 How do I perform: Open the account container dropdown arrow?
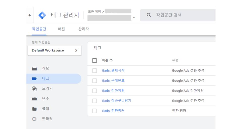(x=134, y=17)
